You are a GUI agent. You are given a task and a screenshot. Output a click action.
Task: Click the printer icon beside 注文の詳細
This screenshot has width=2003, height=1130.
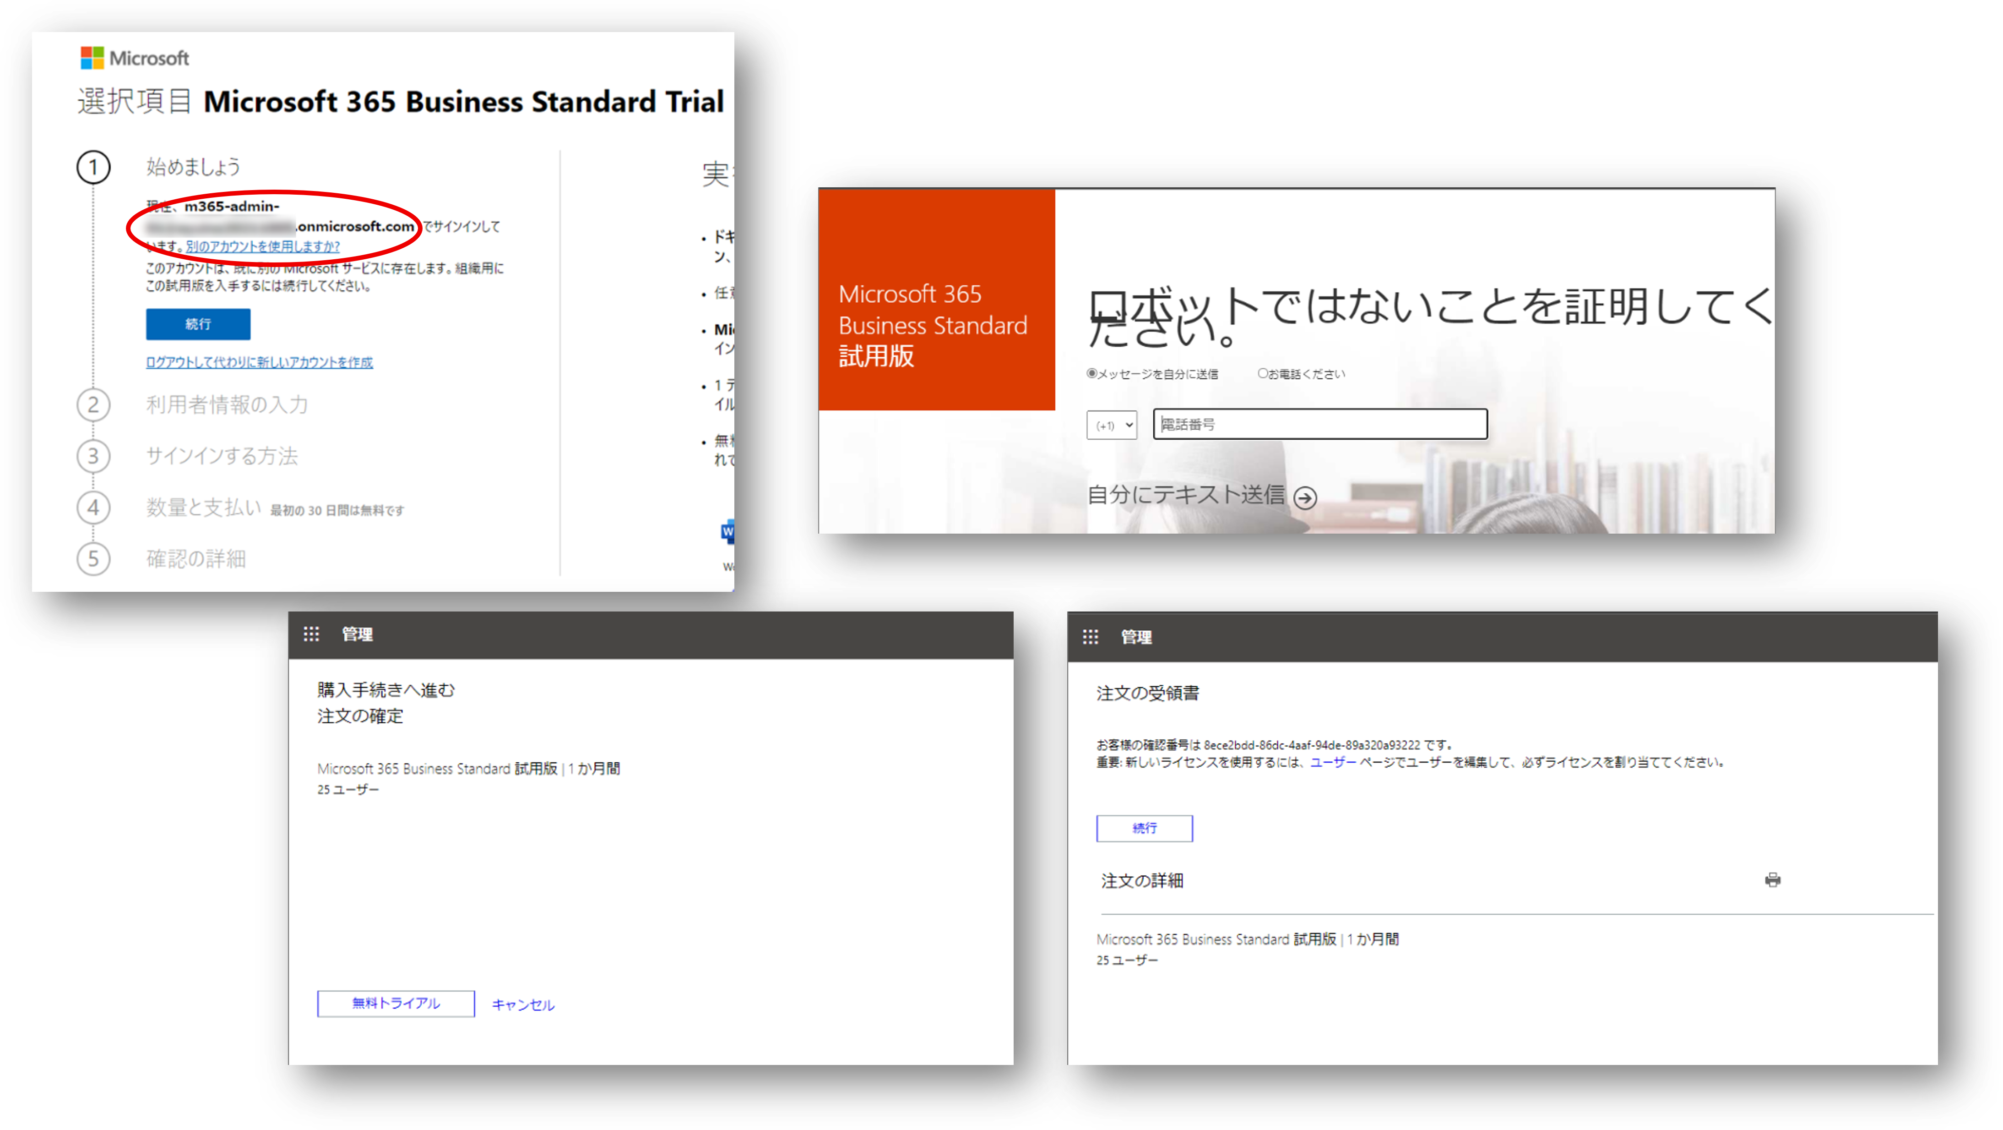[x=1773, y=879]
